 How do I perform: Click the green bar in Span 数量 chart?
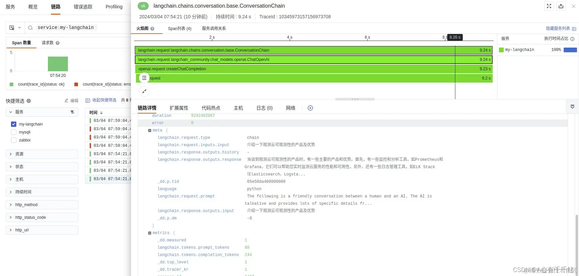point(58,64)
